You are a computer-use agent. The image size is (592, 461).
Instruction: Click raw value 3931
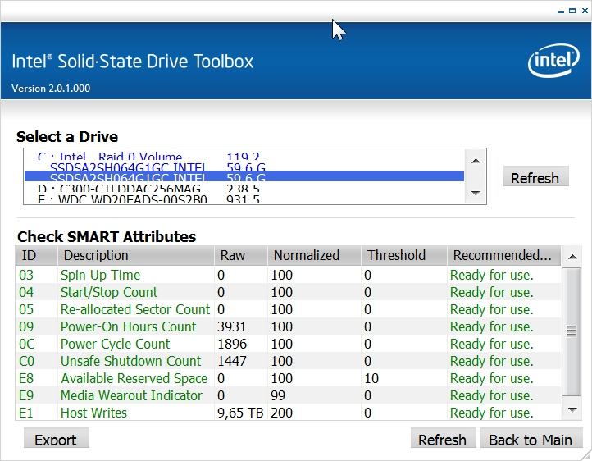231,326
